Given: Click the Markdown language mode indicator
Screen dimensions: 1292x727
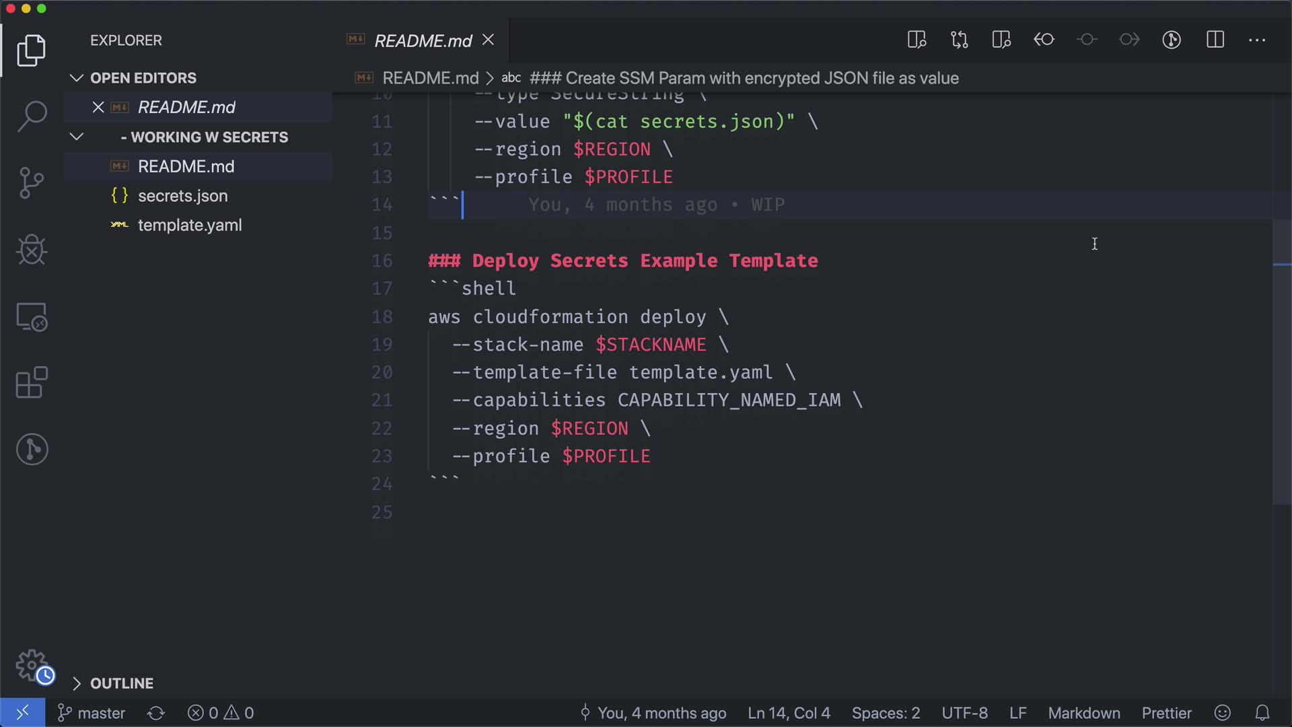Looking at the screenshot, I should tap(1083, 713).
